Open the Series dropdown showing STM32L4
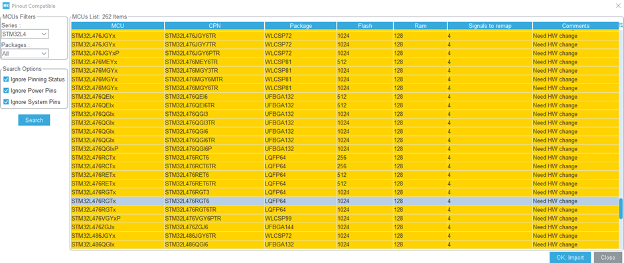Image resolution: width=624 pixels, height=263 pixels. [25, 34]
